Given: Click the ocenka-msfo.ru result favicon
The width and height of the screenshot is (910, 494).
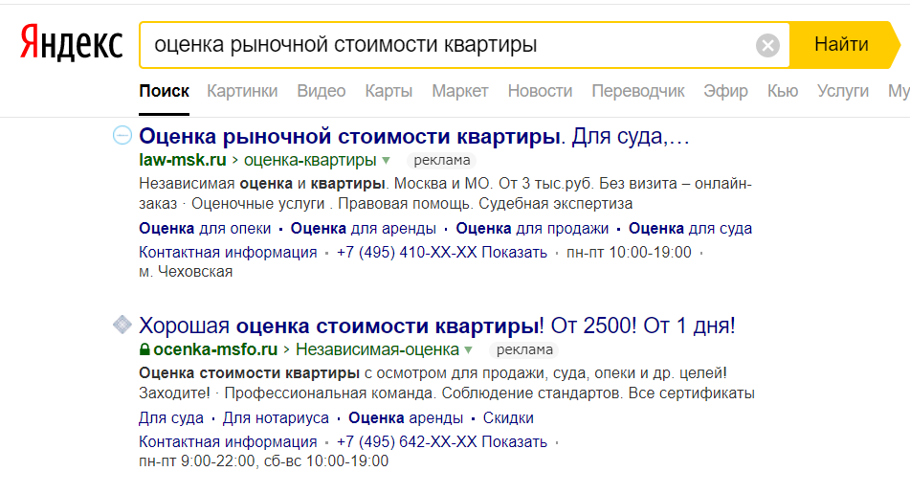Looking at the screenshot, I should pyautogui.click(x=122, y=325).
